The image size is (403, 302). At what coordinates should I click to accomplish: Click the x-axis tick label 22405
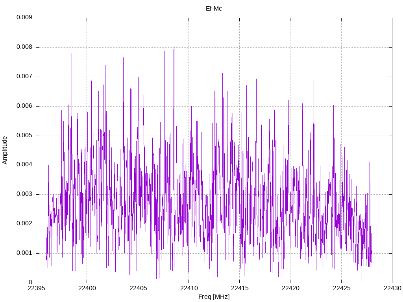pyautogui.click(x=138, y=288)
